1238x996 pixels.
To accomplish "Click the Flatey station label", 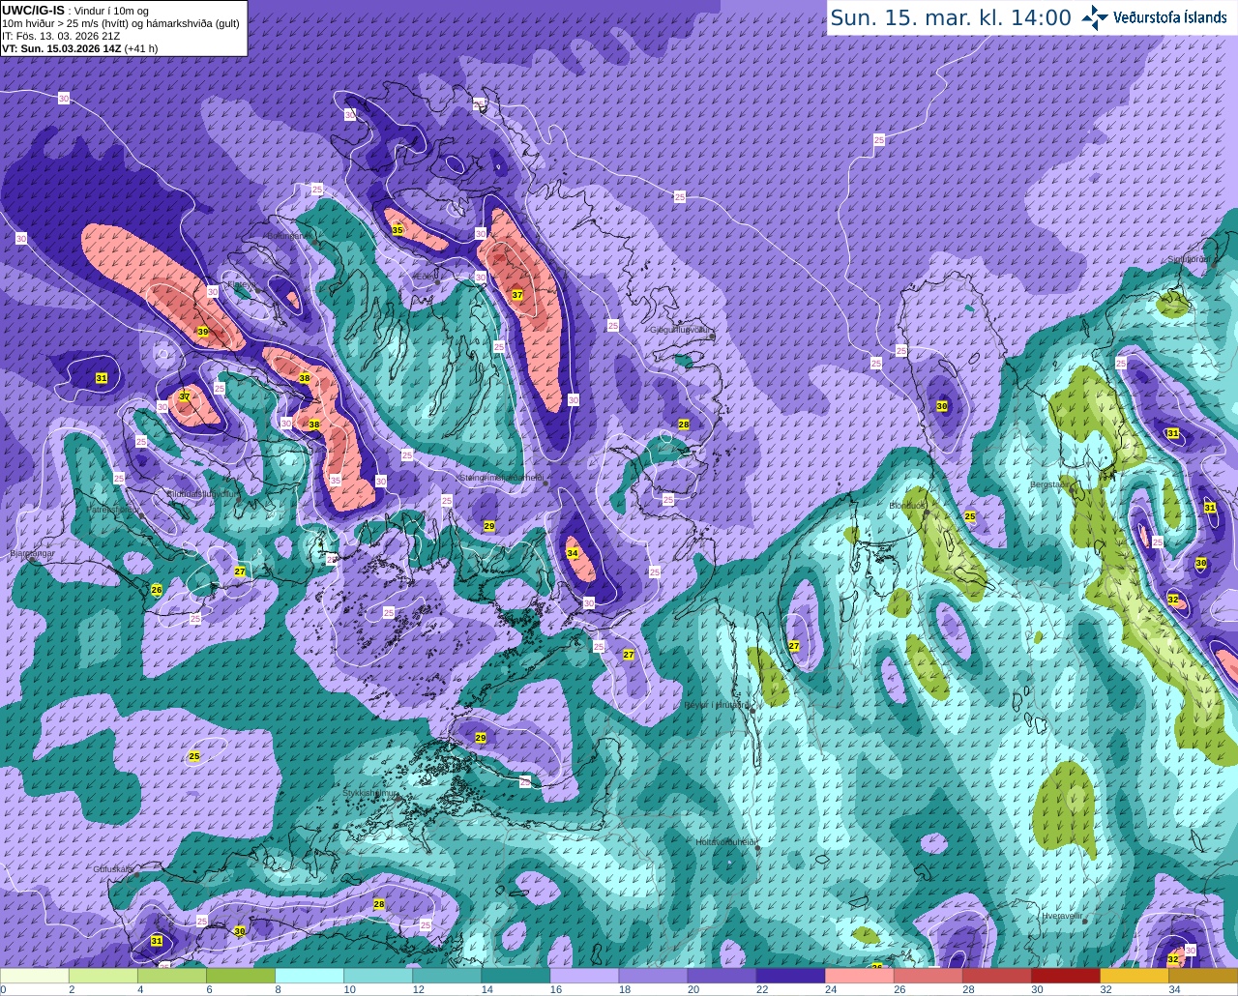I will pos(241,284).
